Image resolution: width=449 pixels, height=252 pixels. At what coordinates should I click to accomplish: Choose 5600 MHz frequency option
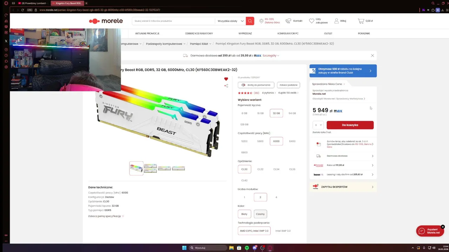pyautogui.click(x=260, y=141)
